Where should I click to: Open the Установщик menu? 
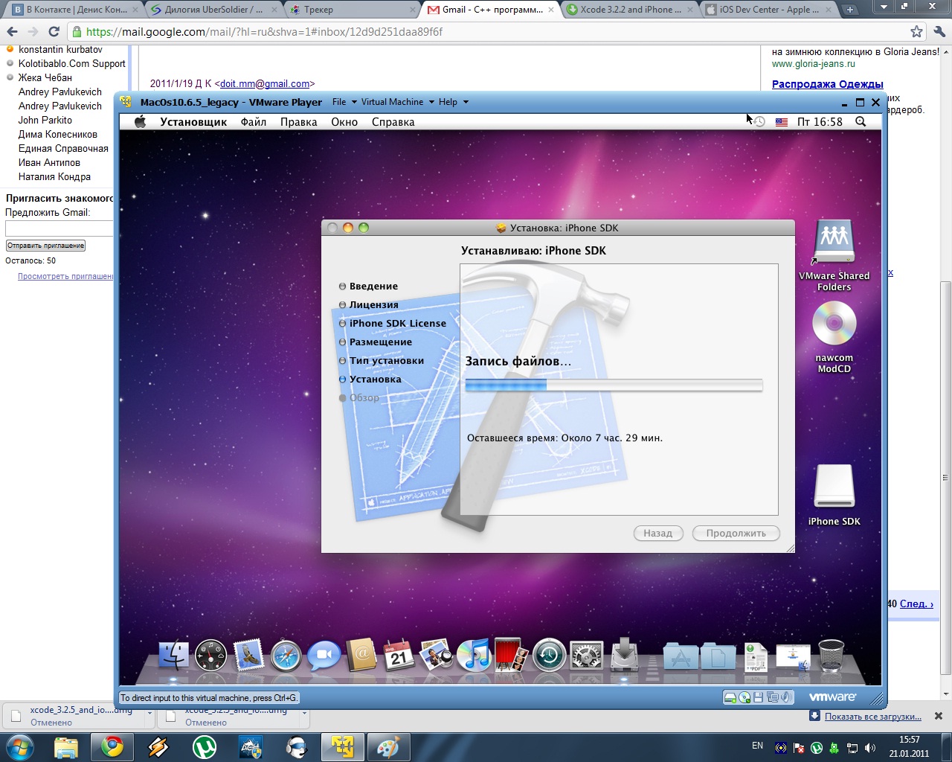coord(193,122)
